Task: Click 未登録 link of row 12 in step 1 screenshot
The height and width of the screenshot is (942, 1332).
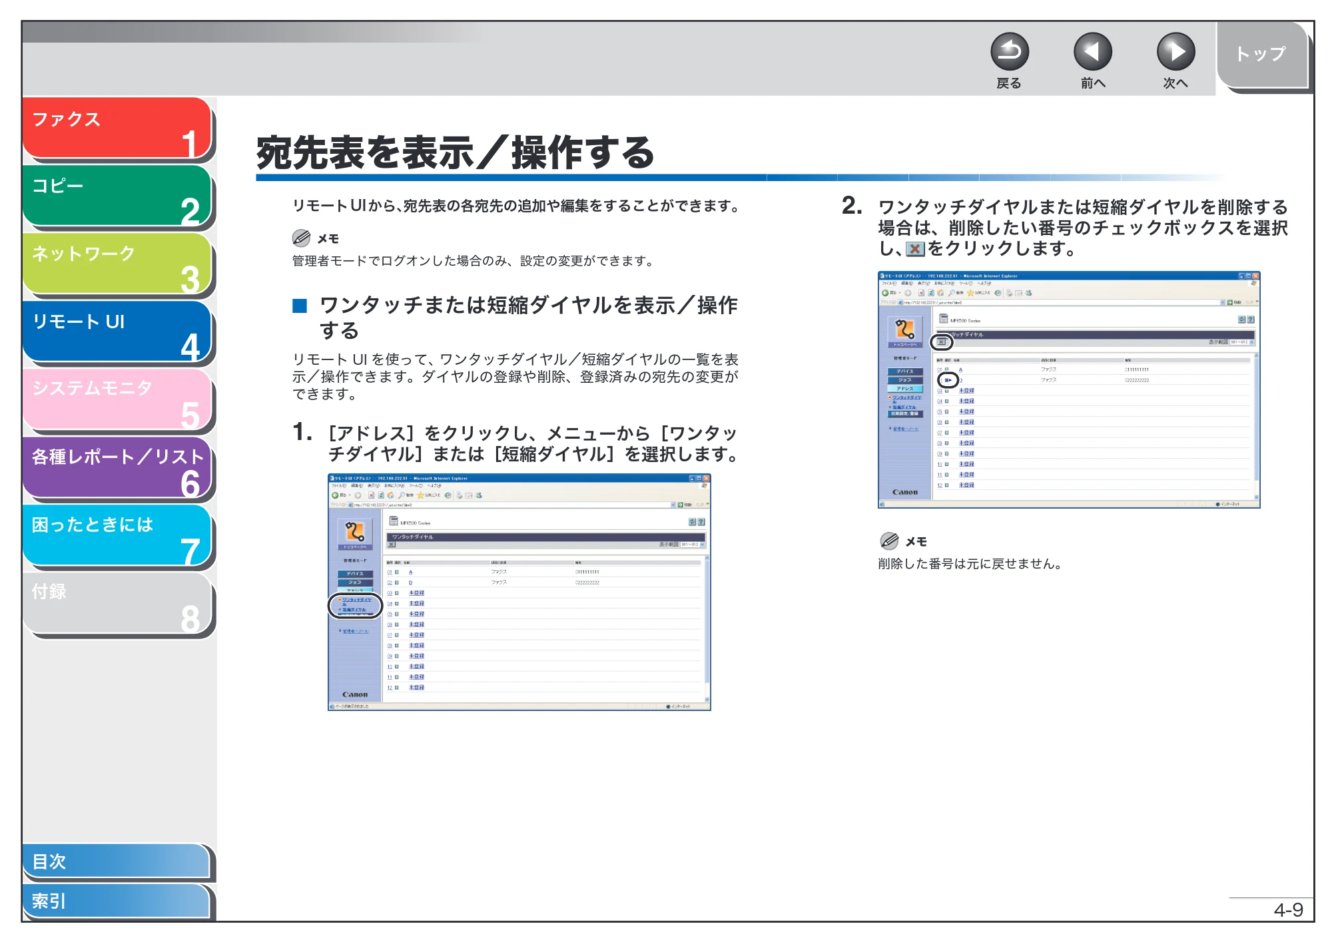Action: pyautogui.click(x=416, y=688)
